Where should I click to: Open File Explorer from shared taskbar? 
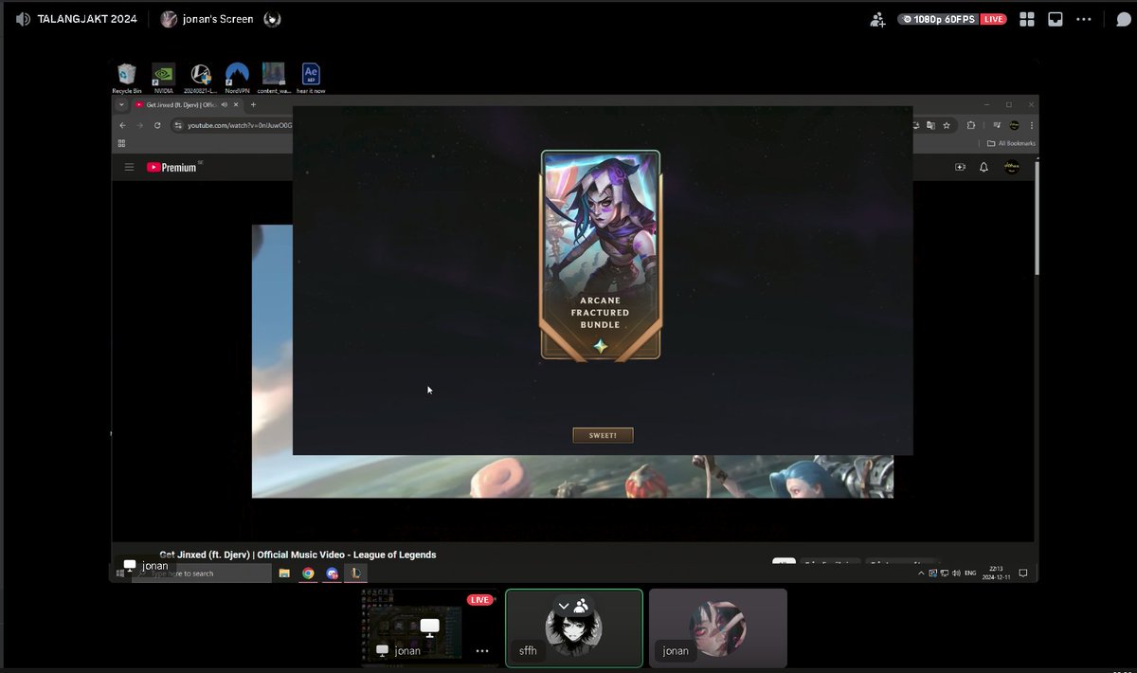pyautogui.click(x=284, y=573)
